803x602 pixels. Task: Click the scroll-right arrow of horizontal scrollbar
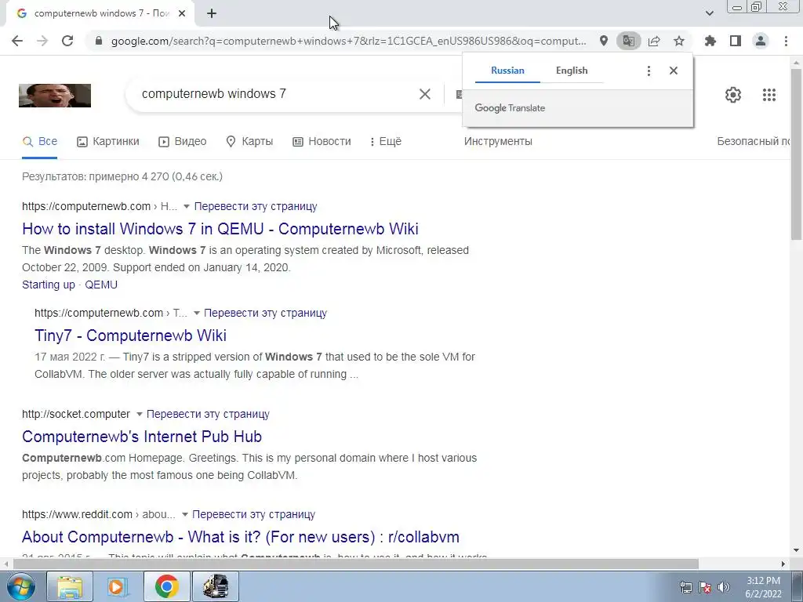(783, 564)
